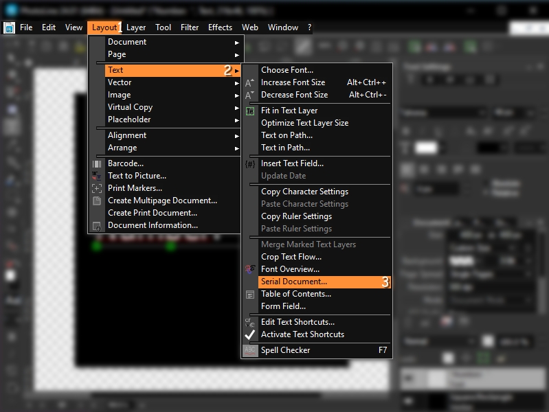Click the Print Markers icon
This screenshot has height=412, width=549.
(x=97, y=188)
